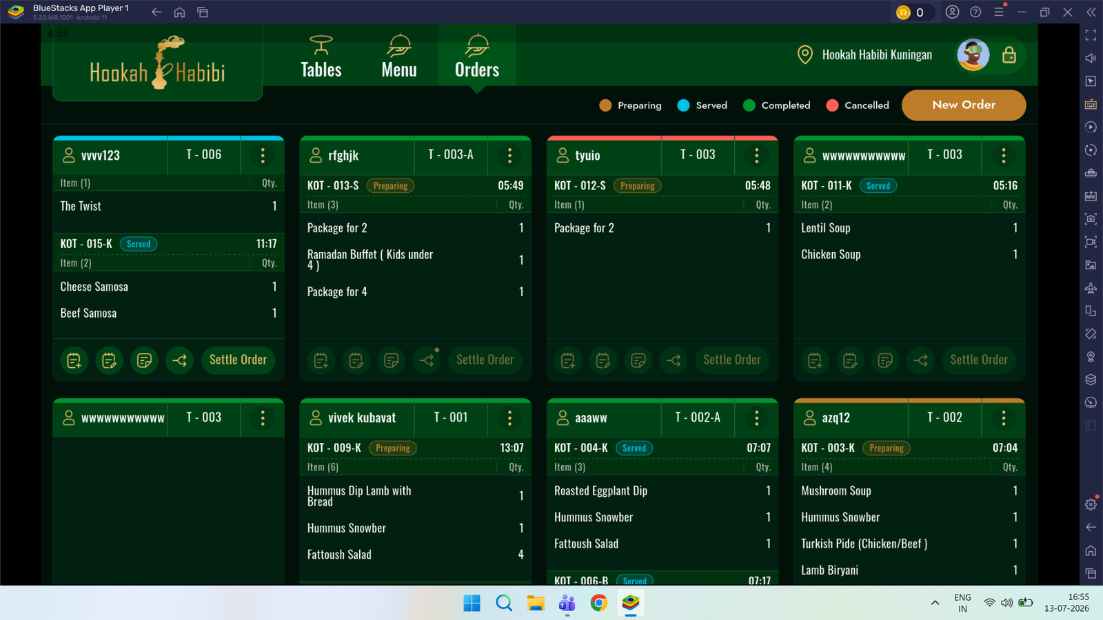Viewport: 1103px width, 620px height.
Task: Open the order note icon on vvvv123 card
Action: click(x=144, y=360)
